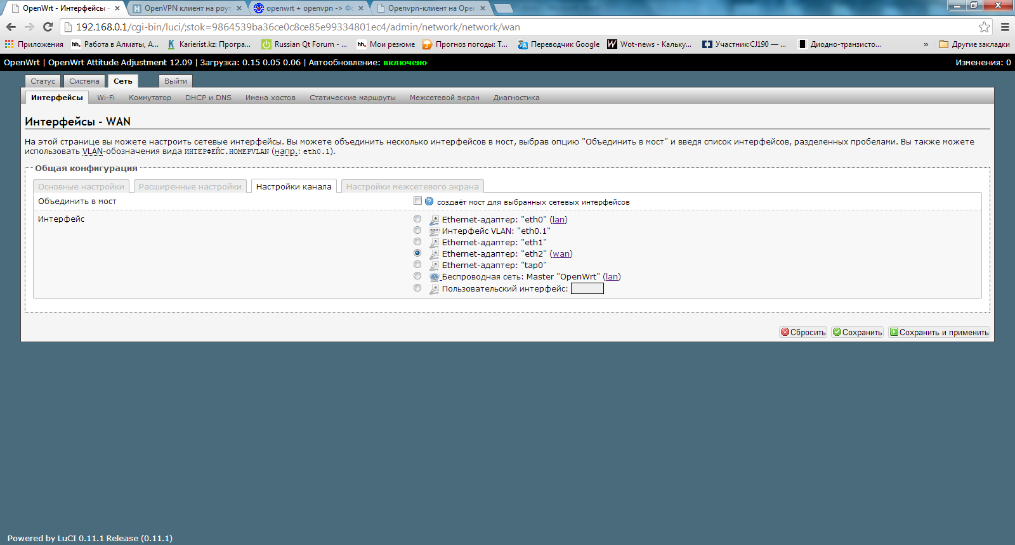The height and width of the screenshot is (545, 1015).
Task: Switch to OpenVPN клиент browser tab
Action: pos(187,8)
